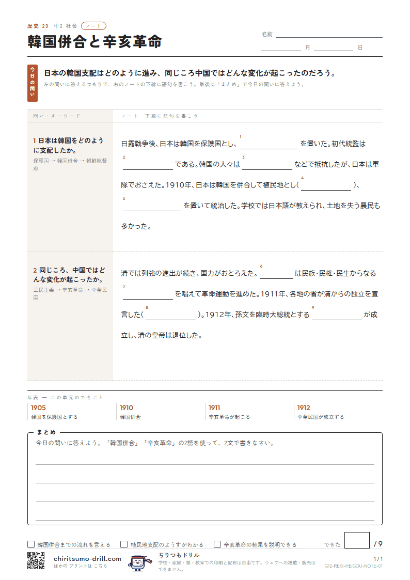Check the 辛亥革命の結果を説明できる checkbox
Image resolution: width=410 pixels, height=580 pixels.
[x=217, y=544]
